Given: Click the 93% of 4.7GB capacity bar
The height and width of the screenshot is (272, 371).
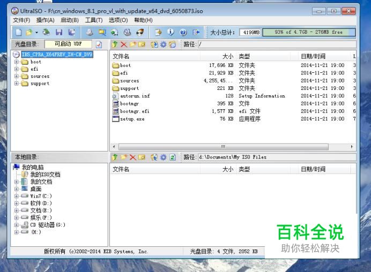Looking at the screenshot, I should (309, 32).
